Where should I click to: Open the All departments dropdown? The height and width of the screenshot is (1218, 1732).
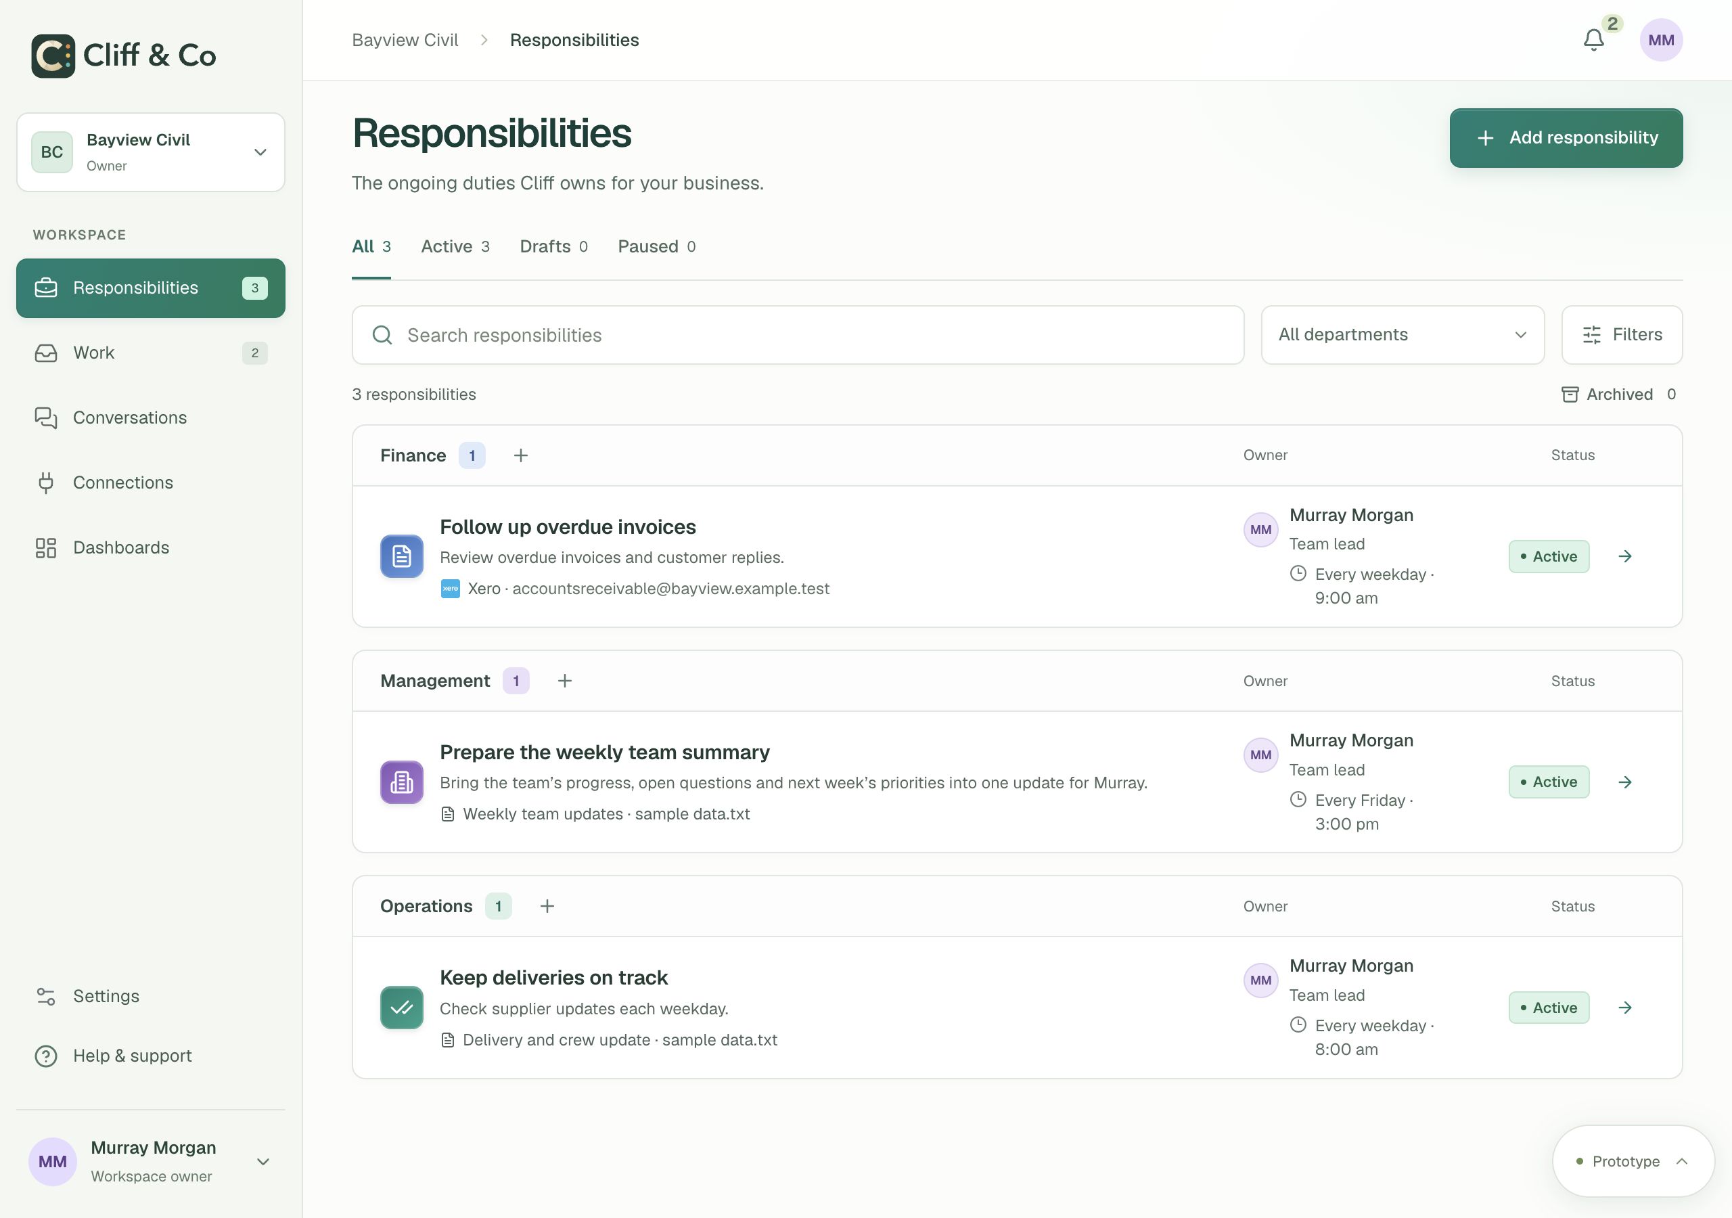point(1403,335)
